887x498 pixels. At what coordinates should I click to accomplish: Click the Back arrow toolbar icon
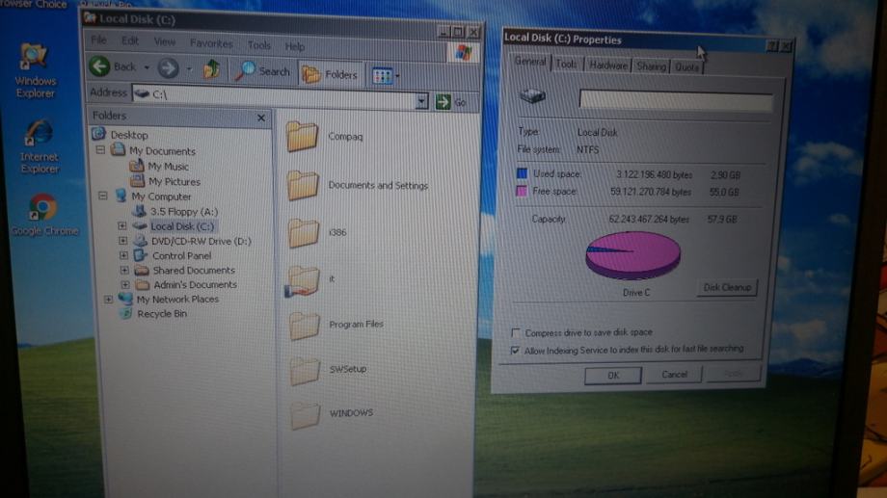coord(100,66)
